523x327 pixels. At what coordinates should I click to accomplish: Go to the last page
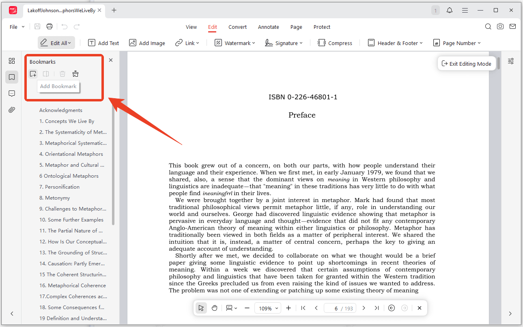(377, 308)
